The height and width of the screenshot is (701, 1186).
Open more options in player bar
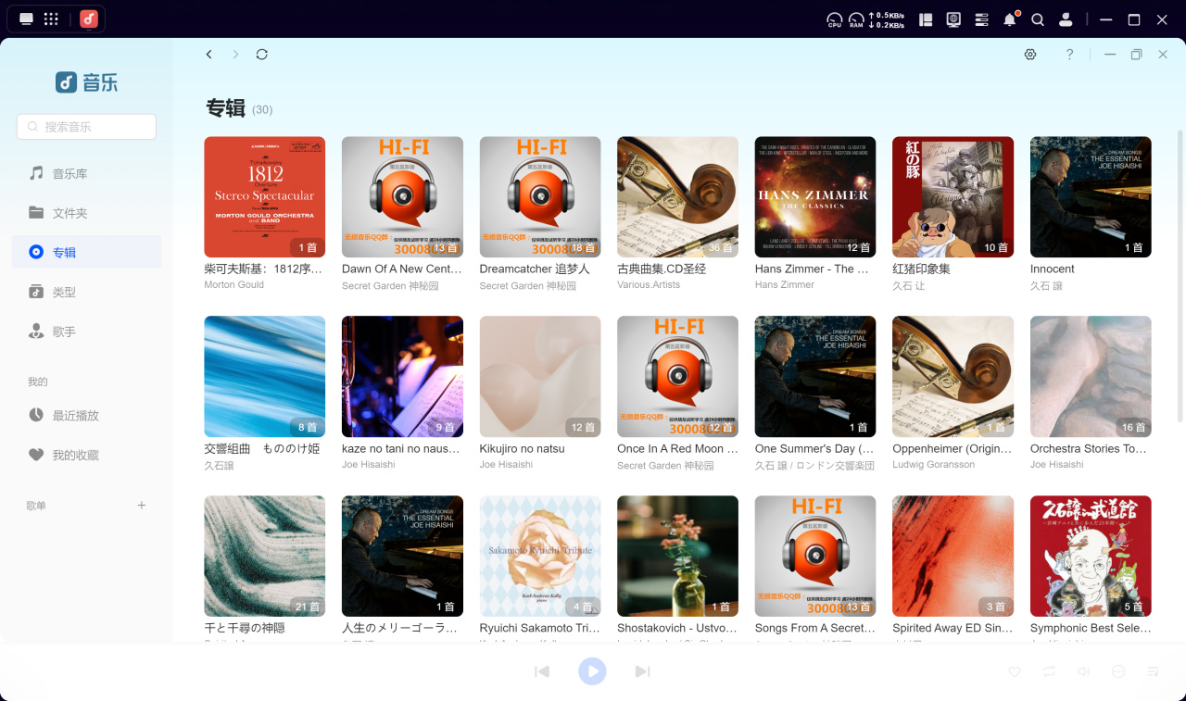click(x=1118, y=671)
